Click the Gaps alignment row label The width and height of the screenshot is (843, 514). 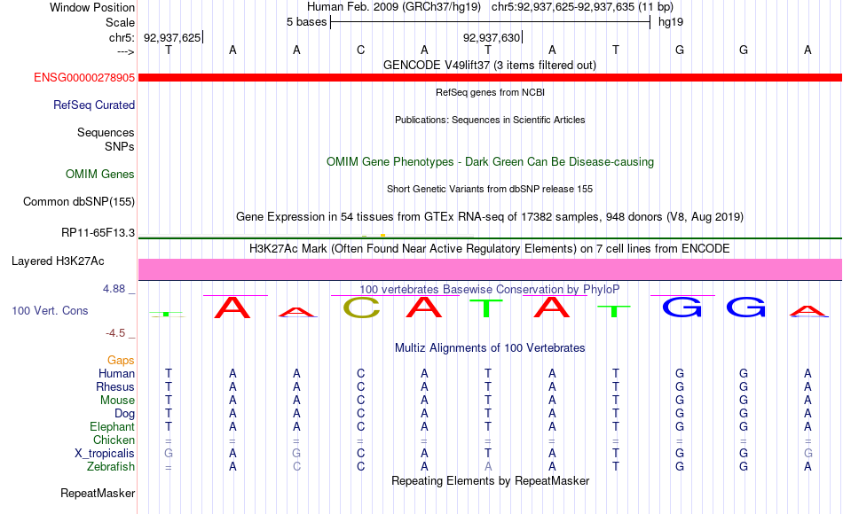(x=121, y=361)
